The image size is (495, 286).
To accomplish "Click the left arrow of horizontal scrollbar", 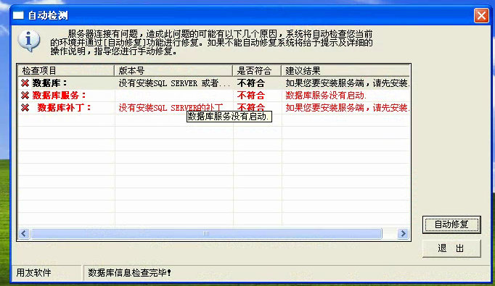I will pos(24,234).
